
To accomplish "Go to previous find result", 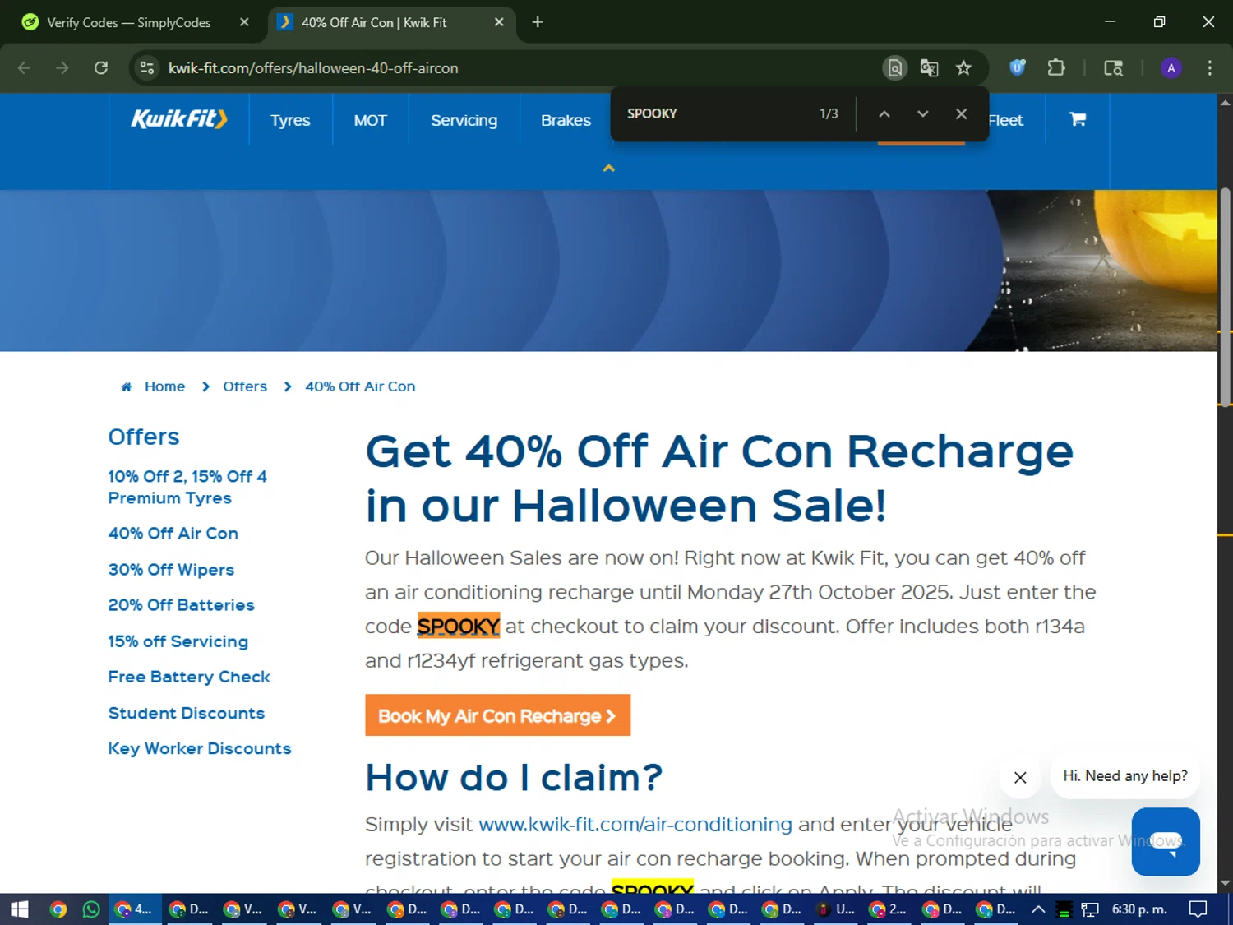I will (884, 113).
